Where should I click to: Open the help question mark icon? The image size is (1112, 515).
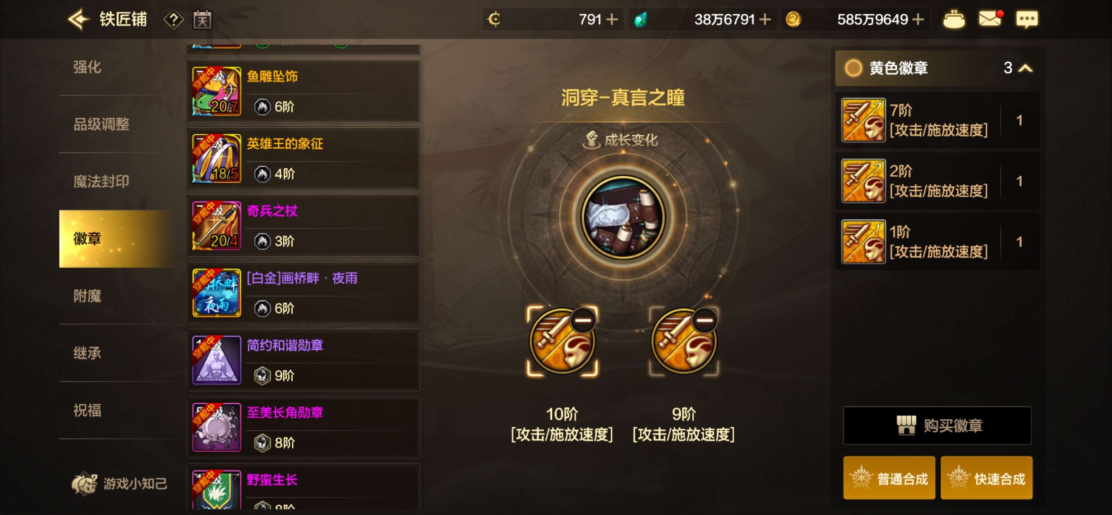173,20
